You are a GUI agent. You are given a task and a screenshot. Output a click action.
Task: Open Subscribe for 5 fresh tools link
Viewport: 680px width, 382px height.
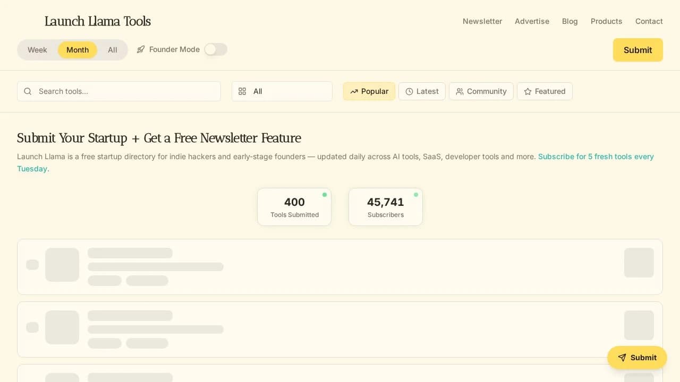click(x=596, y=157)
